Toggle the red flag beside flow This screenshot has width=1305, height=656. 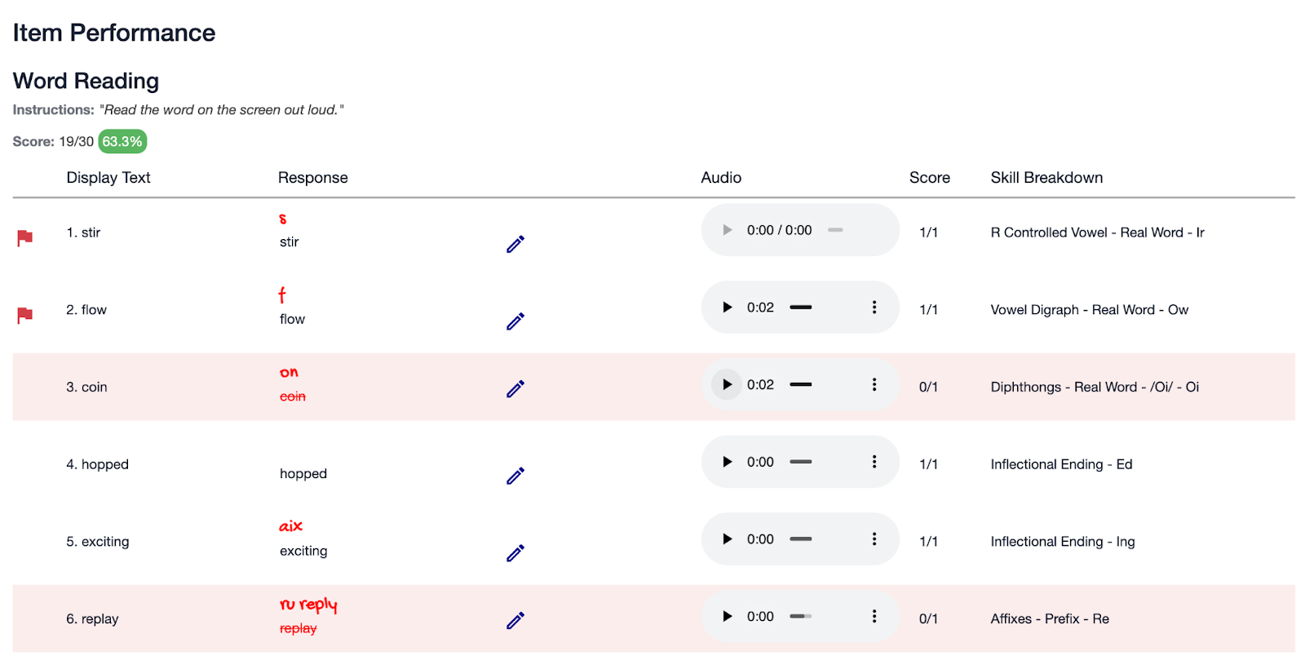[x=25, y=315]
